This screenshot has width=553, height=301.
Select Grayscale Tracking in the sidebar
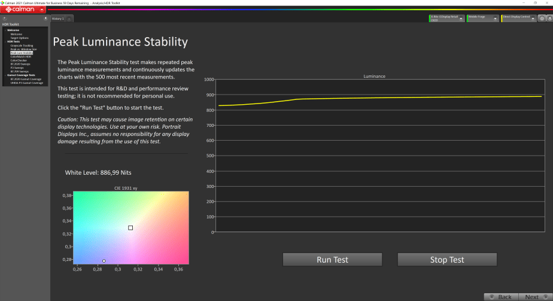coord(22,45)
